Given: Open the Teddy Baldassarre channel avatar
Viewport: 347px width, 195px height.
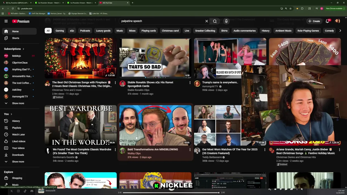Looking at the screenshot, I should (x=197, y=151).
